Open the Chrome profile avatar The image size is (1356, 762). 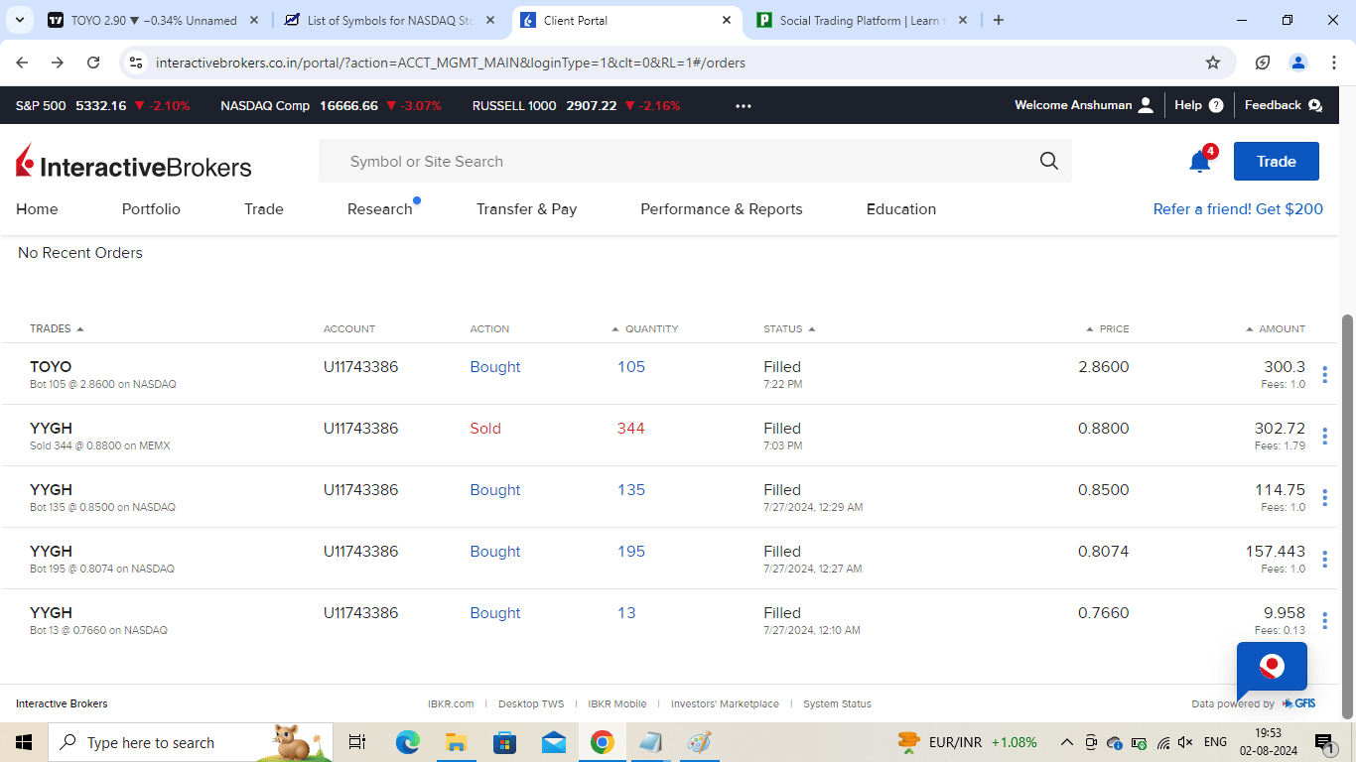[1298, 63]
